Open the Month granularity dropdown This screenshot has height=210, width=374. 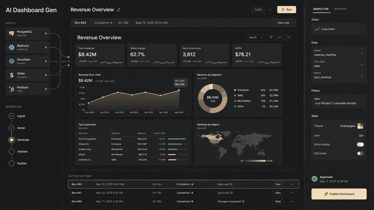tap(256, 37)
